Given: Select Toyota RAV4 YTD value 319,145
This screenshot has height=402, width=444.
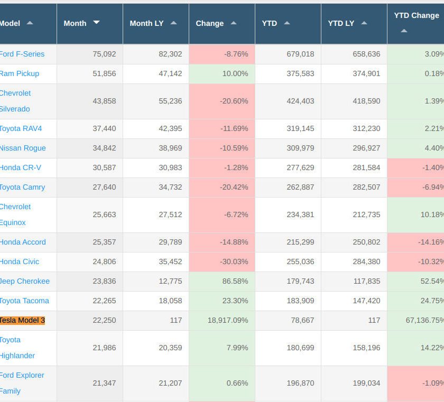Looking at the screenshot, I should (300, 128).
